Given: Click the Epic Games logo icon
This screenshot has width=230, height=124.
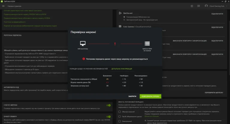Looking at the screenshot, I should (x=120, y=27).
